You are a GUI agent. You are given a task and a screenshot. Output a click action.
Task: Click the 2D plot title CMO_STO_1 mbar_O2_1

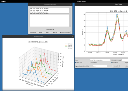[x=119, y=11]
